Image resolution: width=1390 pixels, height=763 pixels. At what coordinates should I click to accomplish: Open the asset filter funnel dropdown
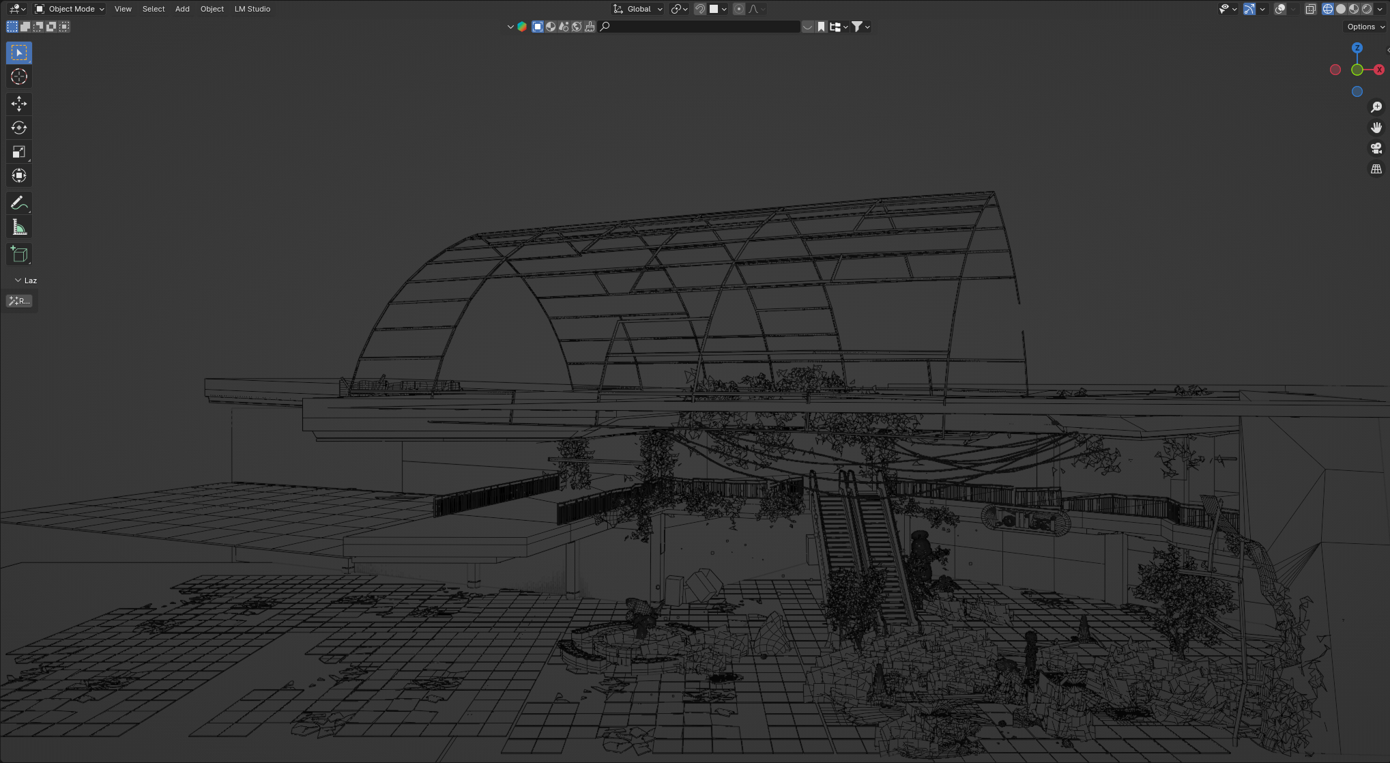[860, 27]
